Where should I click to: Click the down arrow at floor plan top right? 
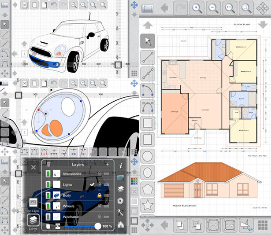pos(263,25)
